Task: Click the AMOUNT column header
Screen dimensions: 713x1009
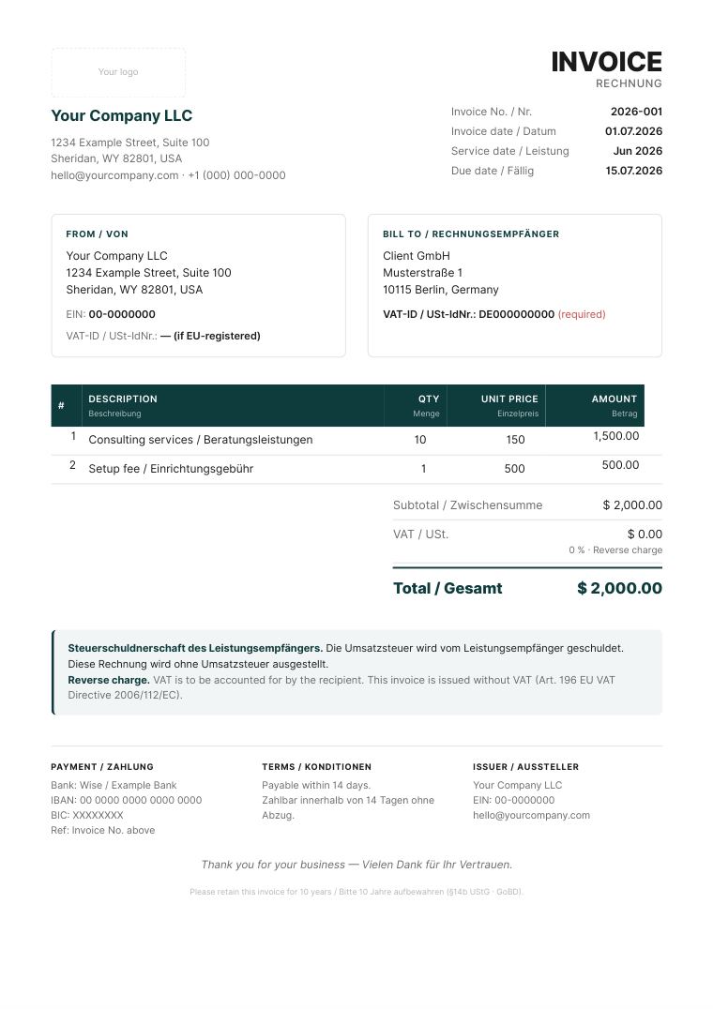Action: [614, 399]
